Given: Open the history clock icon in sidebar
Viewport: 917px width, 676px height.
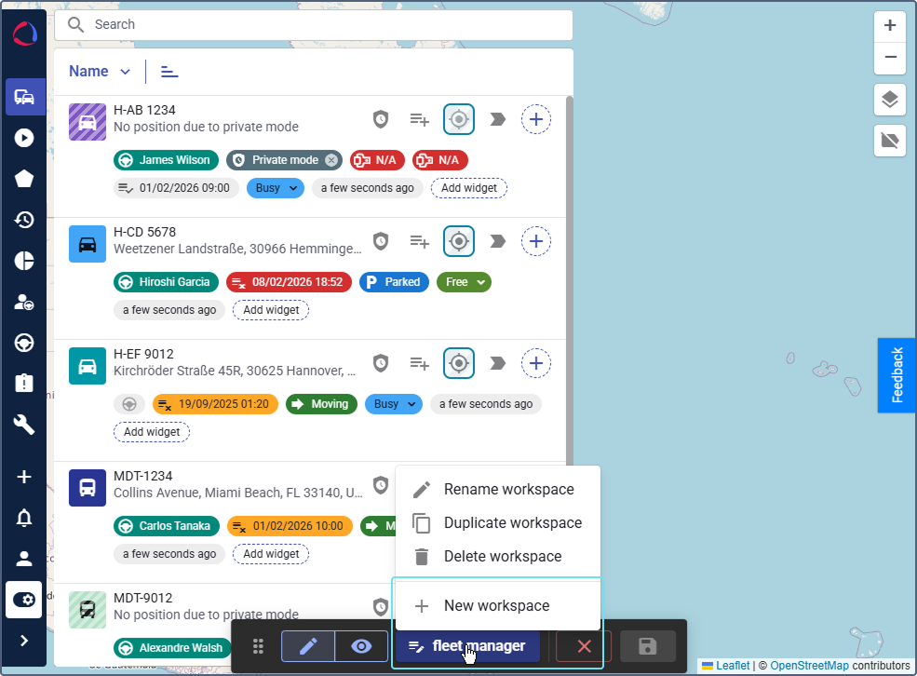Looking at the screenshot, I should [x=24, y=220].
